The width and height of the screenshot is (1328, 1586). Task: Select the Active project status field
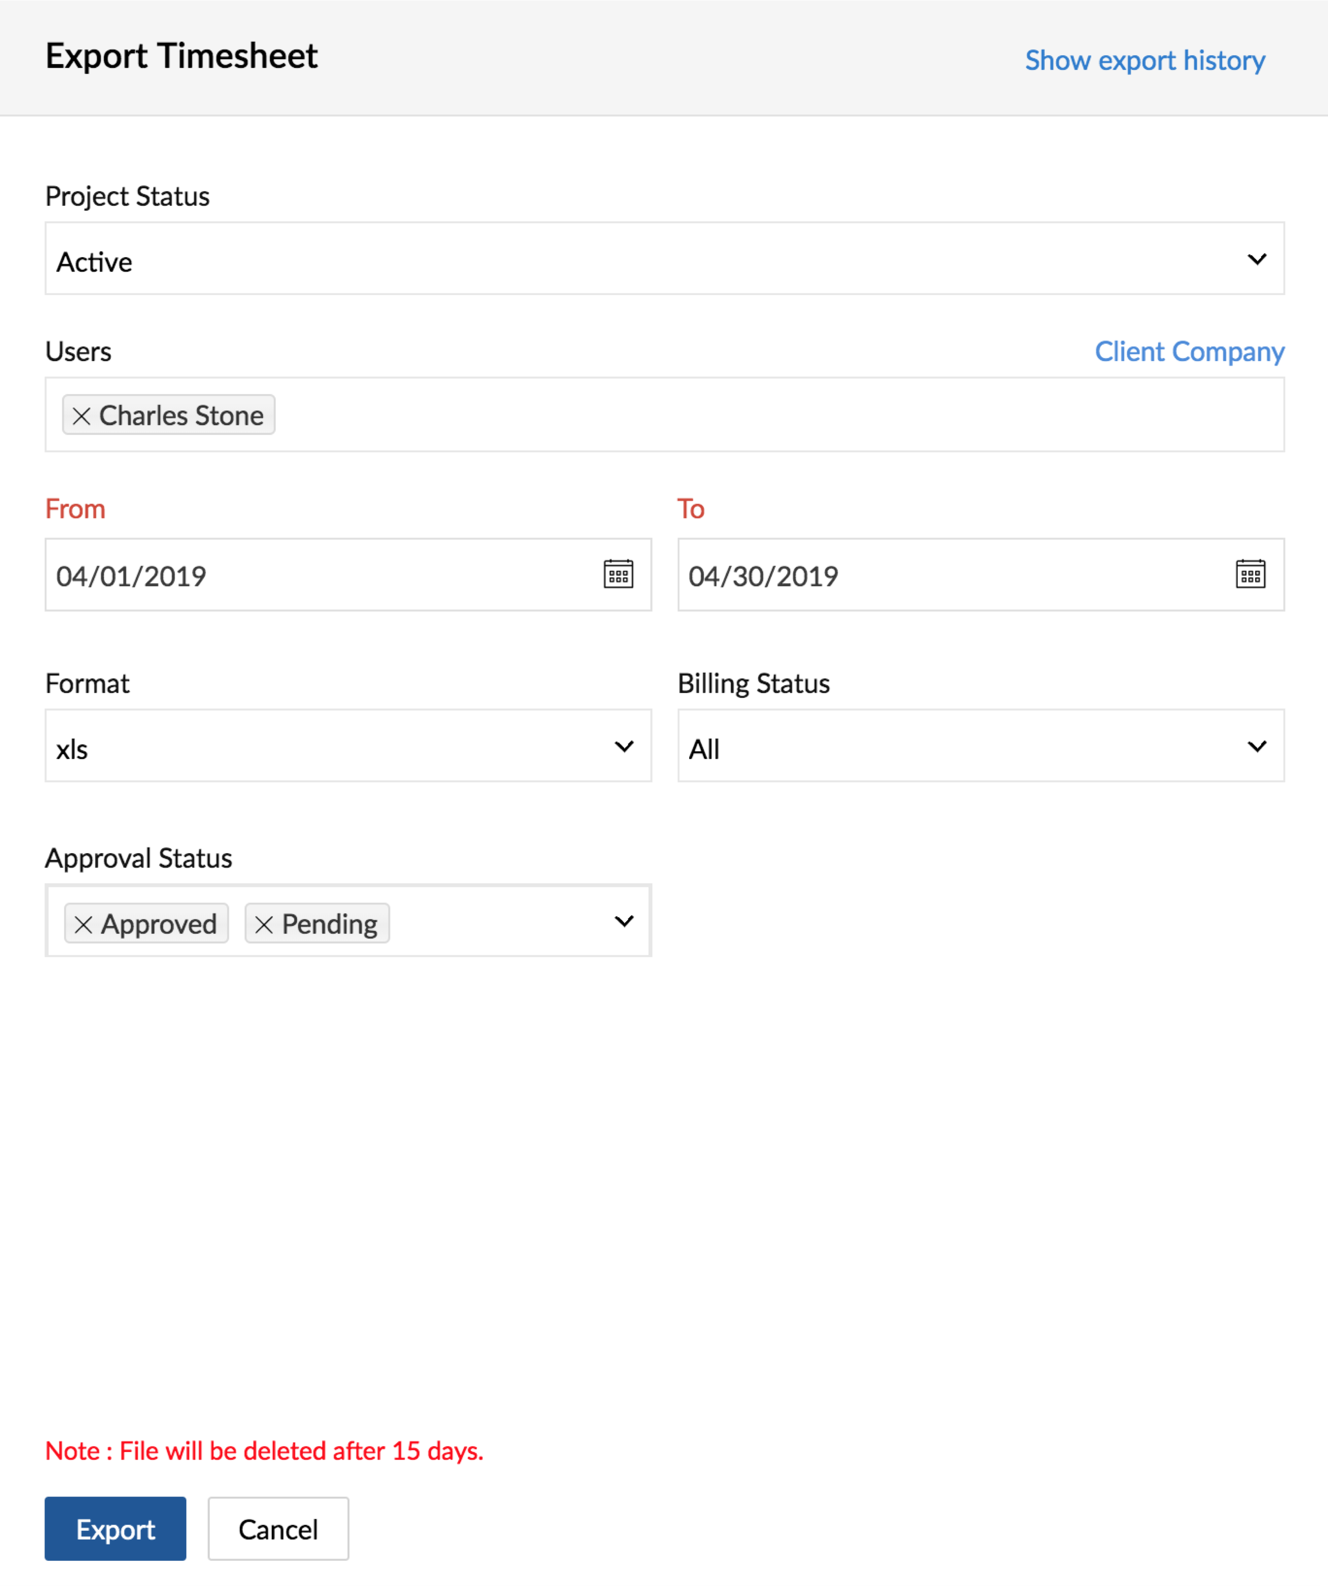[604, 260]
